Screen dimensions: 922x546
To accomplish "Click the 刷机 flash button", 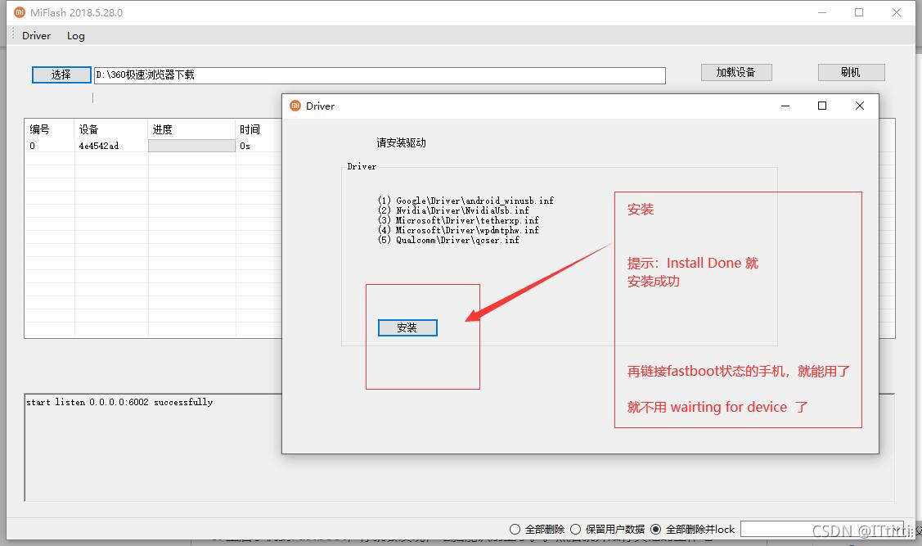I will (x=851, y=72).
